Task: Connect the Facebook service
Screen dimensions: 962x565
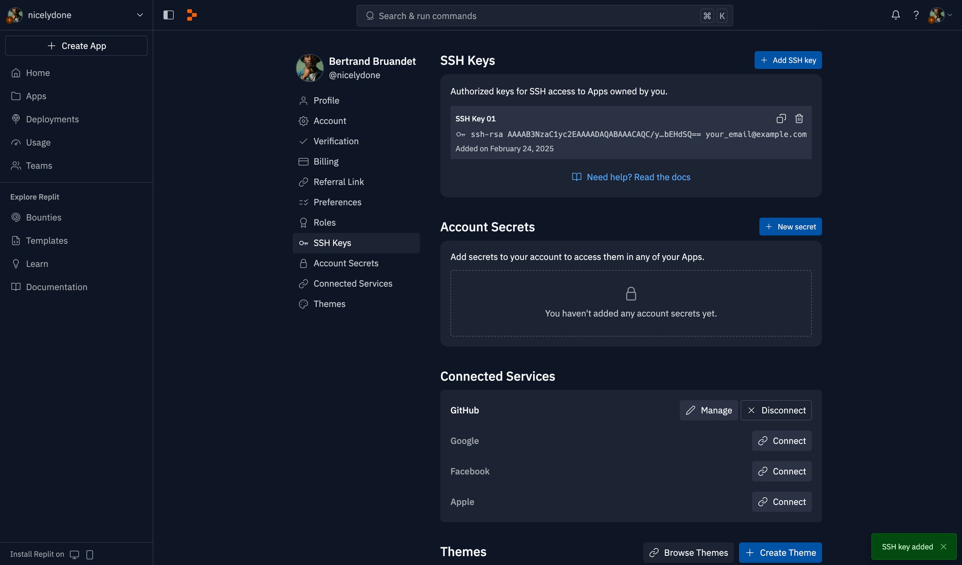Action: (x=782, y=471)
